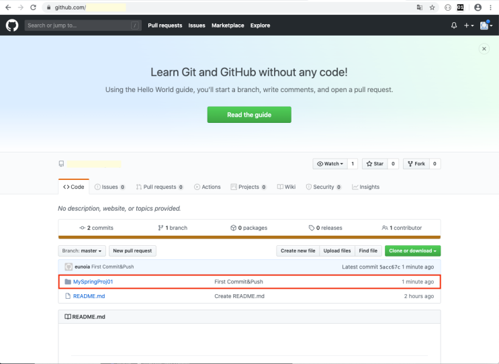
Task: Click the orange language bar
Action: pyautogui.click(x=250, y=237)
